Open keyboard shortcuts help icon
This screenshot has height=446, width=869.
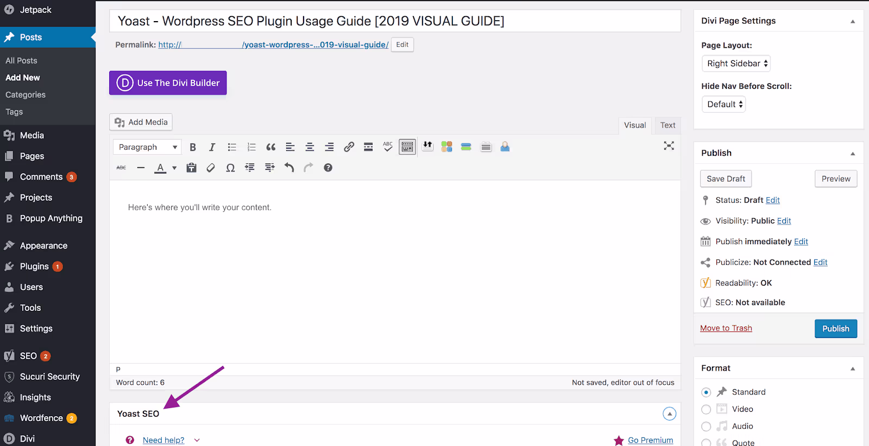328,168
